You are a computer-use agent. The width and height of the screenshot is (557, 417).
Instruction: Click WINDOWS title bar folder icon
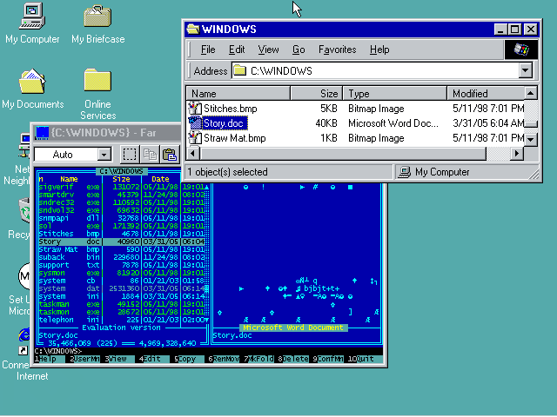193,29
